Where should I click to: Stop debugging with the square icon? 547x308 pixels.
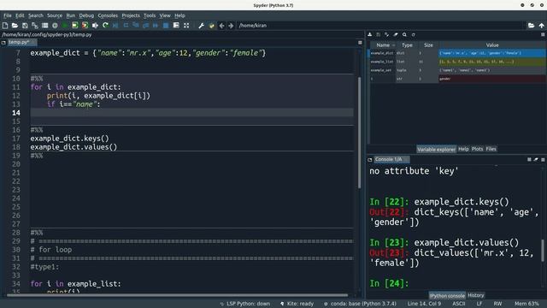[x=166, y=26]
